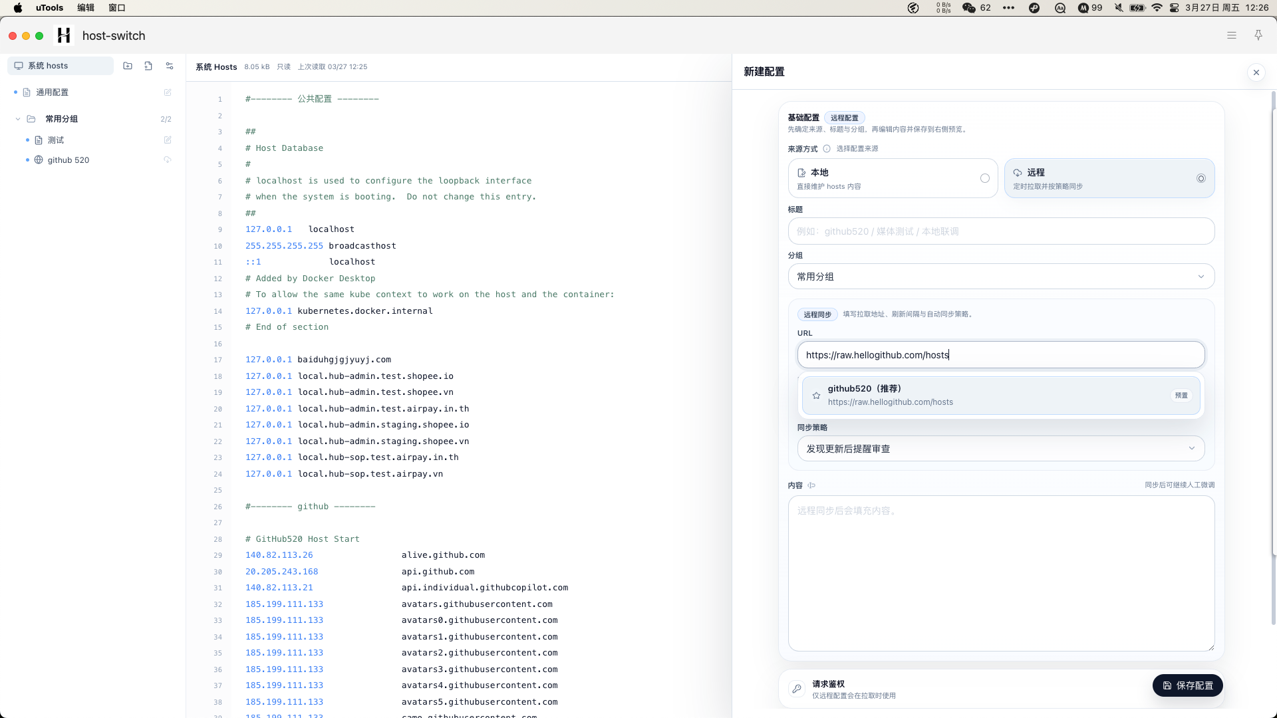Select 系统 hosts in sidebar
The width and height of the screenshot is (1277, 718).
[x=60, y=66]
